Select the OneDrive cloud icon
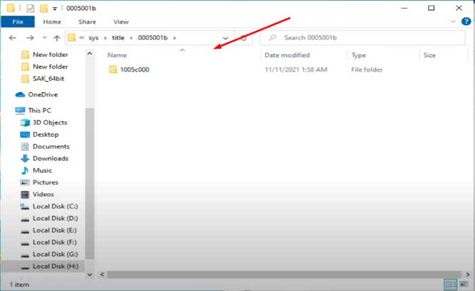 pyautogui.click(x=20, y=95)
